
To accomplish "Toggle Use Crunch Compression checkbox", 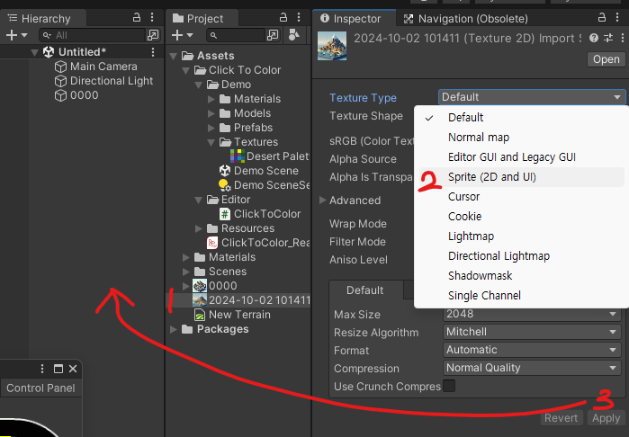I will click(x=449, y=386).
